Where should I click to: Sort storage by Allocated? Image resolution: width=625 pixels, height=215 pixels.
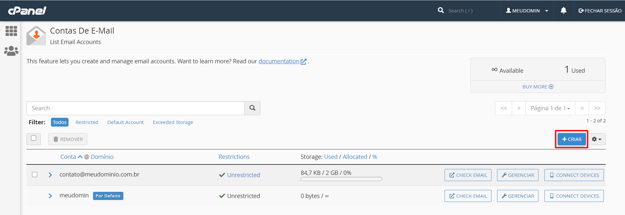pyautogui.click(x=355, y=157)
